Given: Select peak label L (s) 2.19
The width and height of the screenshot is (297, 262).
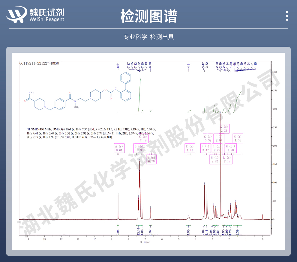Looking at the screenshot, I should click(x=227, y=159).
